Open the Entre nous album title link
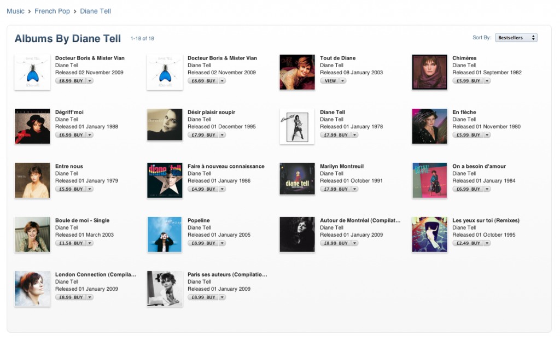This screenshot has height=340, width=560. 69,166
